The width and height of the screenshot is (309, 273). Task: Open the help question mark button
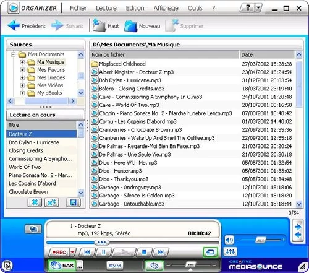[248, 8]
